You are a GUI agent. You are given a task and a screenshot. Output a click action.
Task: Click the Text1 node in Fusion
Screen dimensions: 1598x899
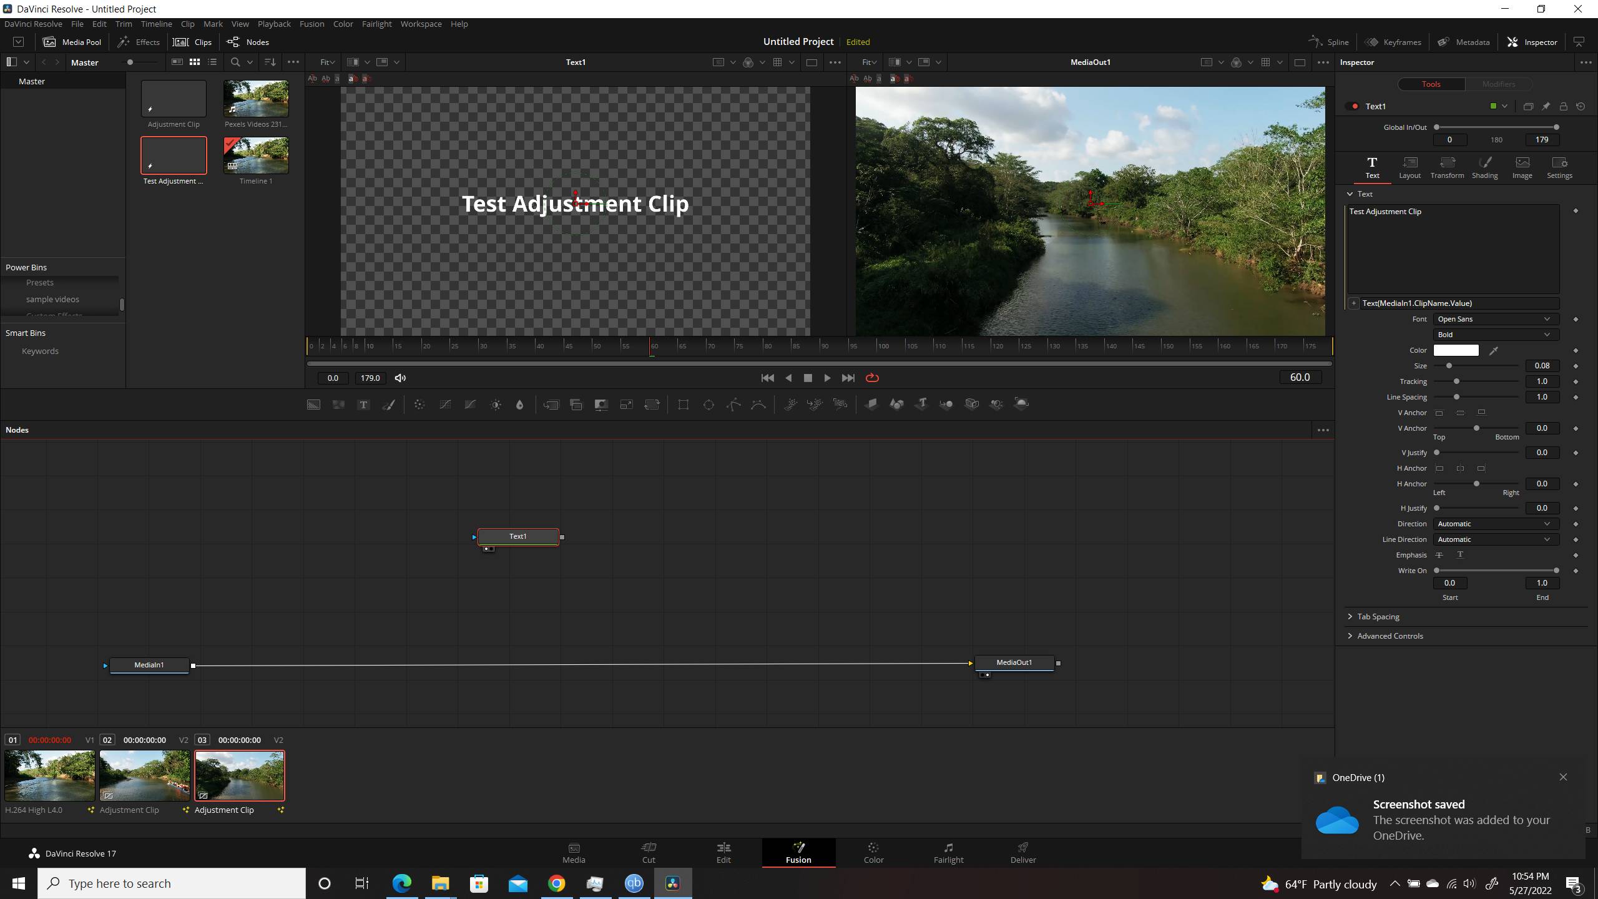pyautogui.click(x=518, y=536)
